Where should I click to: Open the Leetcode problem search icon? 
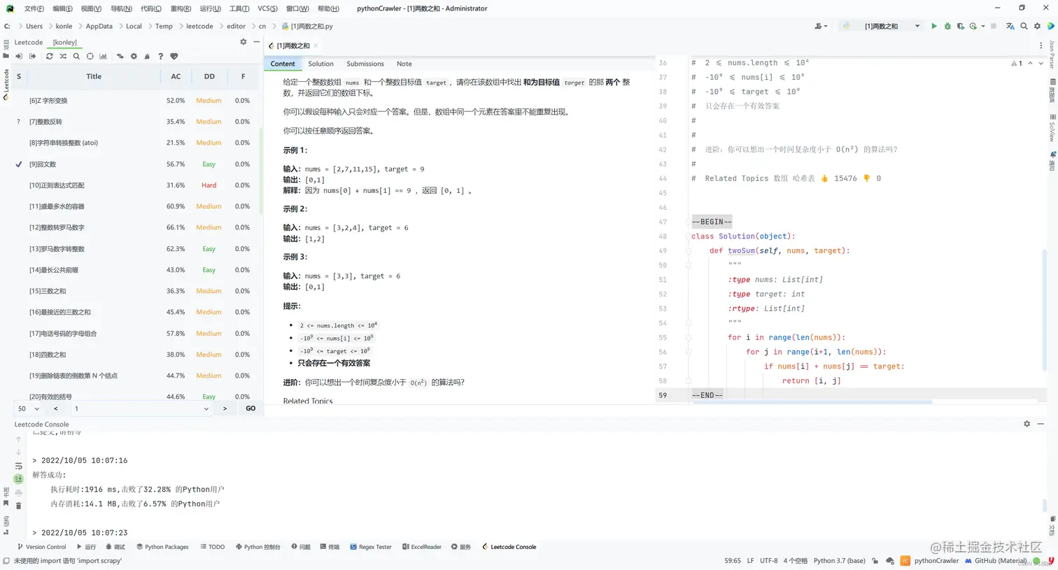(x=76, y=56)
